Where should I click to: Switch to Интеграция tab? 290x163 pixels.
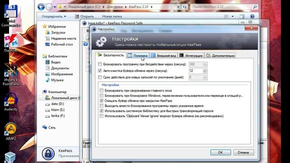191,56
